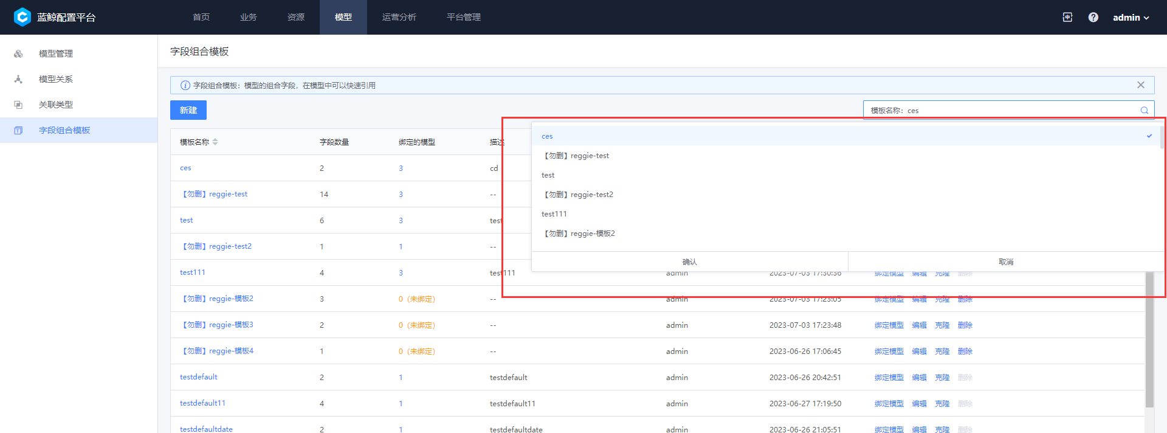Open testdefaultdate template link

click(206, 429)
